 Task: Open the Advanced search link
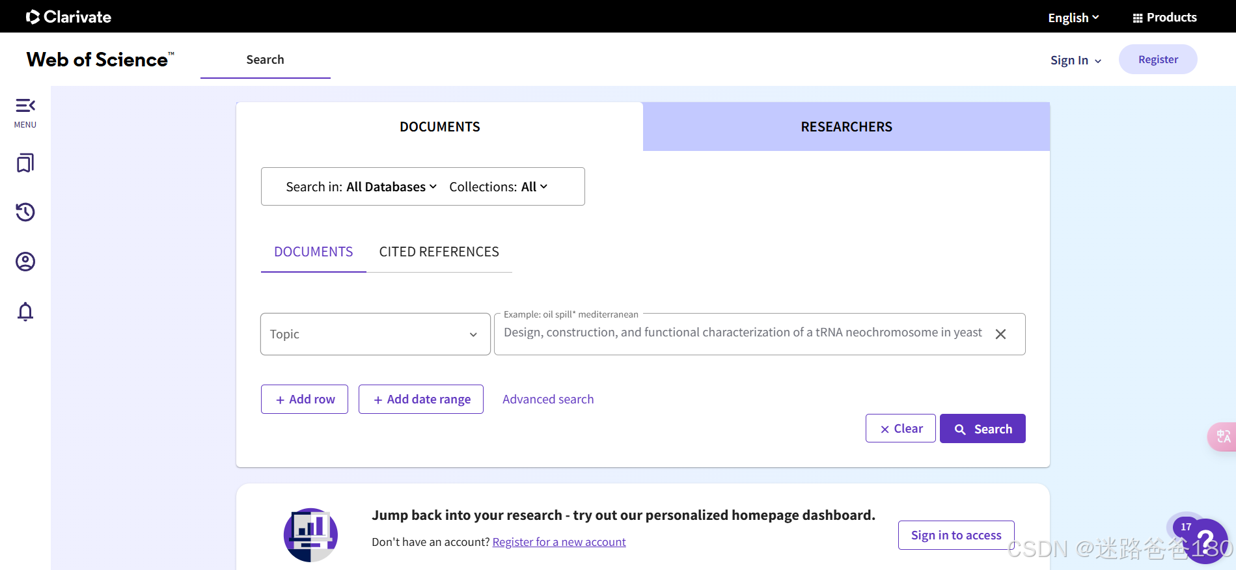pyautogui.click(x=548, y=399)
